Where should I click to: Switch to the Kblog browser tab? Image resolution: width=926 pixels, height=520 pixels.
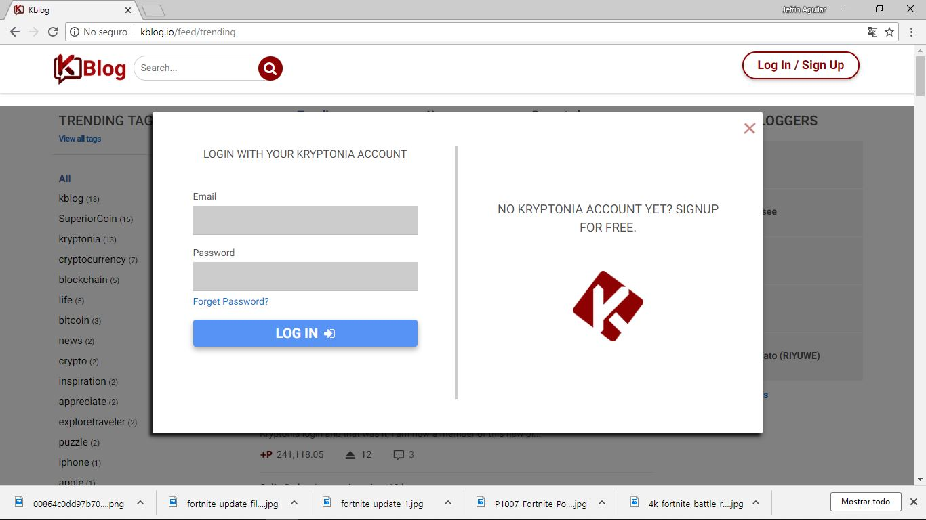(71, 10)
